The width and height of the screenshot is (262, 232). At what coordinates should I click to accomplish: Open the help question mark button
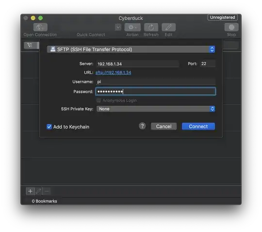click(142, 126)
